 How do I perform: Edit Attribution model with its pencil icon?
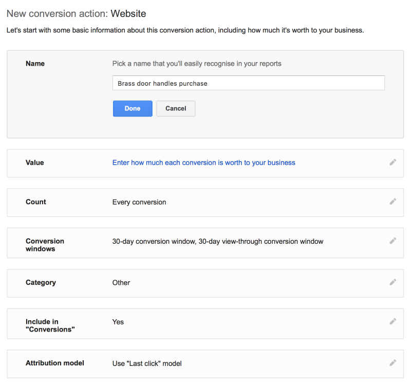(x=393, y=363)
